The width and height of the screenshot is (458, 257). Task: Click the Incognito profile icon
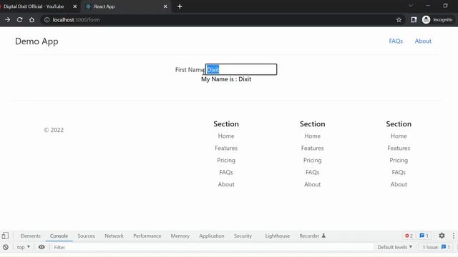coord(427,20)
